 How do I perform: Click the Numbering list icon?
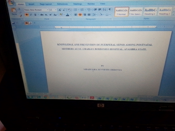coord(82,10)
